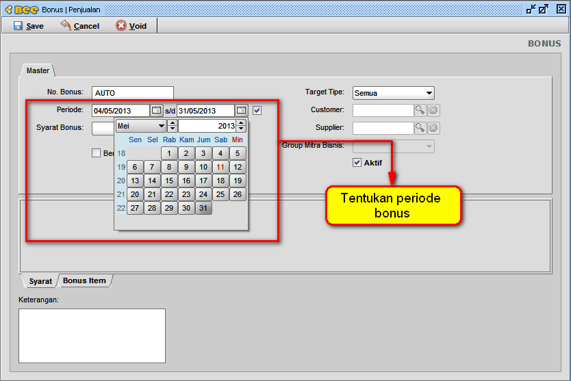Click the Sab column header in calendar

pyautogui.click(x=220, y=140)
